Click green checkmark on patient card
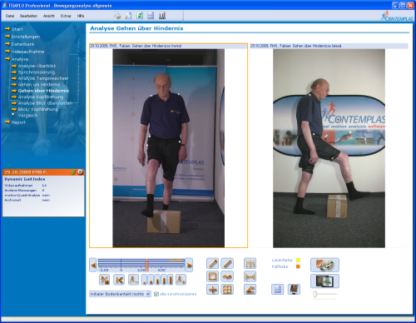The image size is (416, 323). coord(73,172)
